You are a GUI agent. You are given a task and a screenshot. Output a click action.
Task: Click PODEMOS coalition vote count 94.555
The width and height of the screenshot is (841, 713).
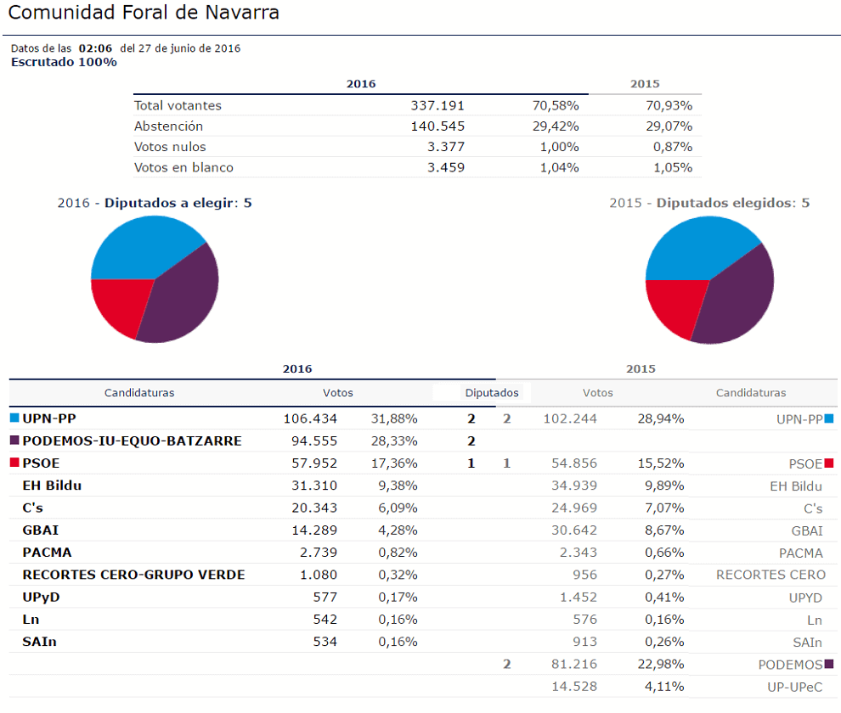[x=314, y=441]
